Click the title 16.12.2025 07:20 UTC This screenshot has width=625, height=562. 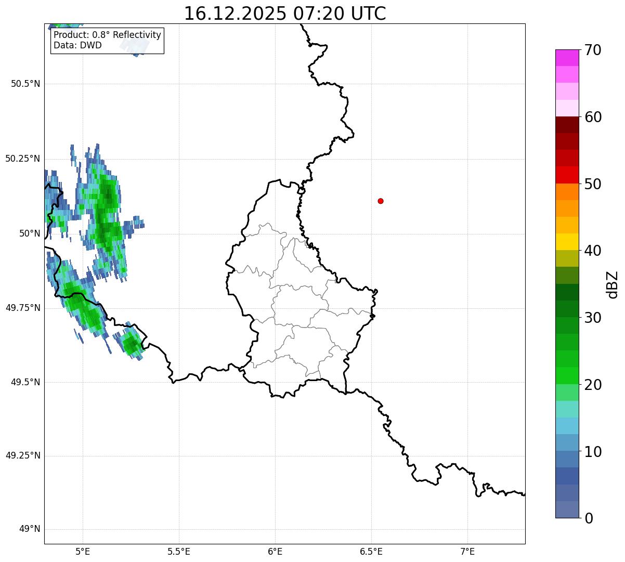coord(285,14)
